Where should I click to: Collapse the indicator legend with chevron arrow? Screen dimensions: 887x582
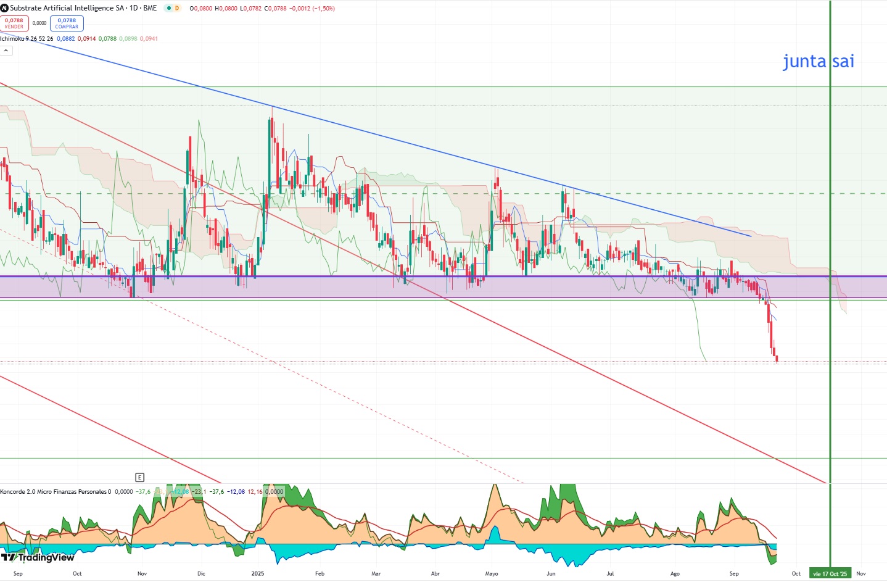[x=6, y=51]
